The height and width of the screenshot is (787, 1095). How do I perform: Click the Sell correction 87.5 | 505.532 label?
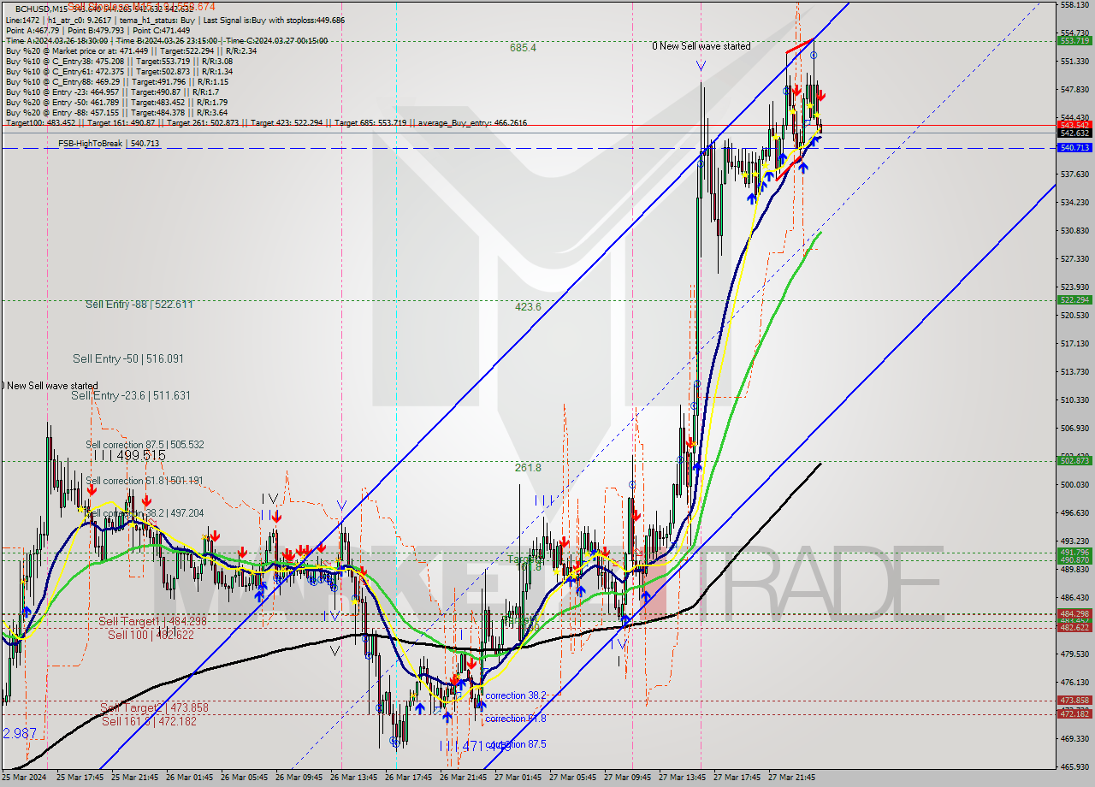point(145,445)
